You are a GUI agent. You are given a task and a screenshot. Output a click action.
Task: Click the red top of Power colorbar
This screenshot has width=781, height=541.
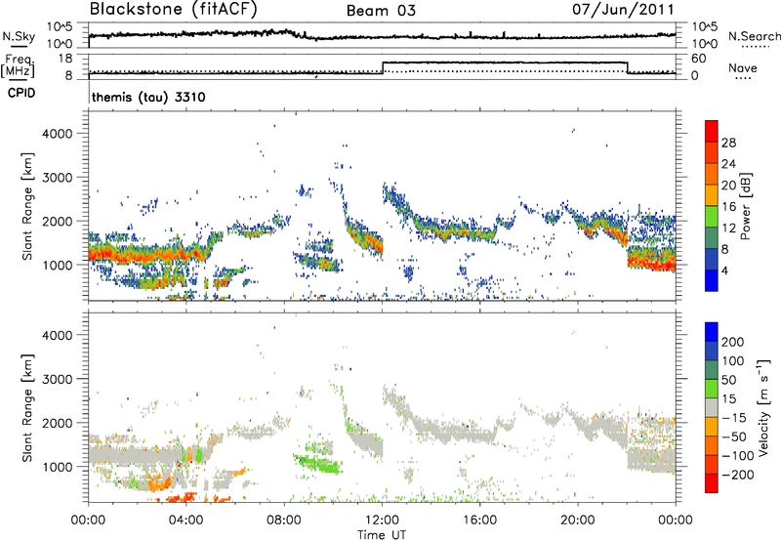pos(712,131)
